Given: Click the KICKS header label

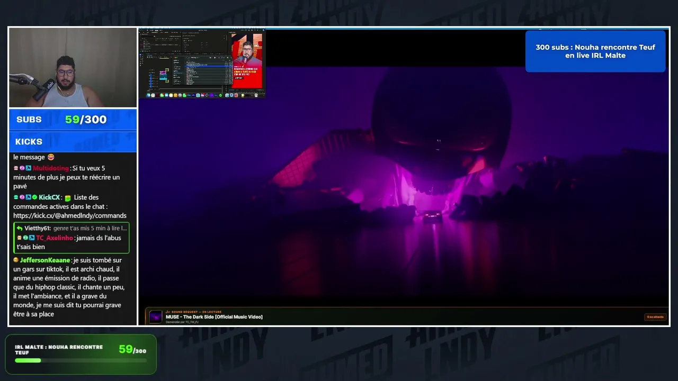Looking at the screenshot, I should click(x=29, y=142).
